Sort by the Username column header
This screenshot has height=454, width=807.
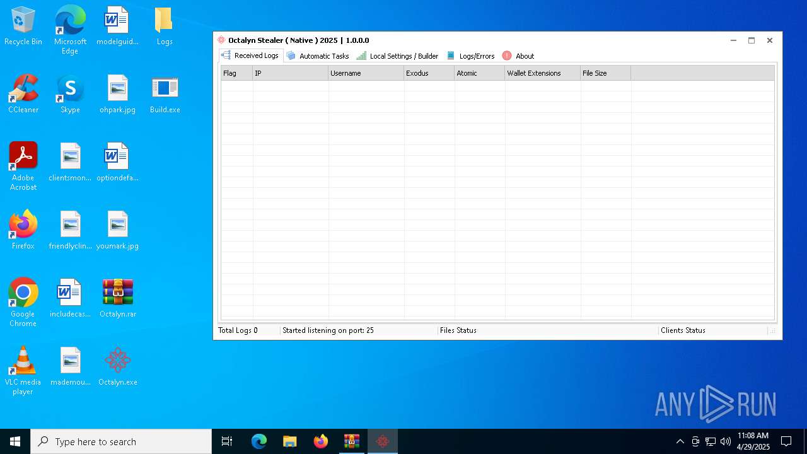coord(366,73)
